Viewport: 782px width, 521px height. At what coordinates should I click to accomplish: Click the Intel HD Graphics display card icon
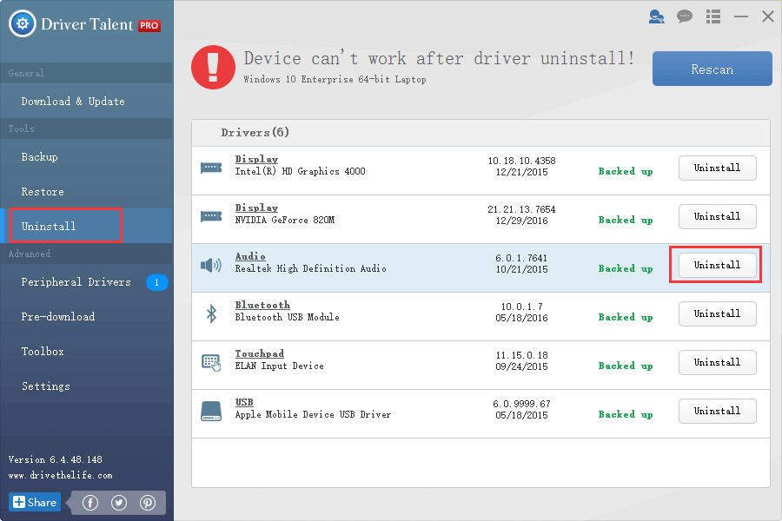(x=211, y=168)
